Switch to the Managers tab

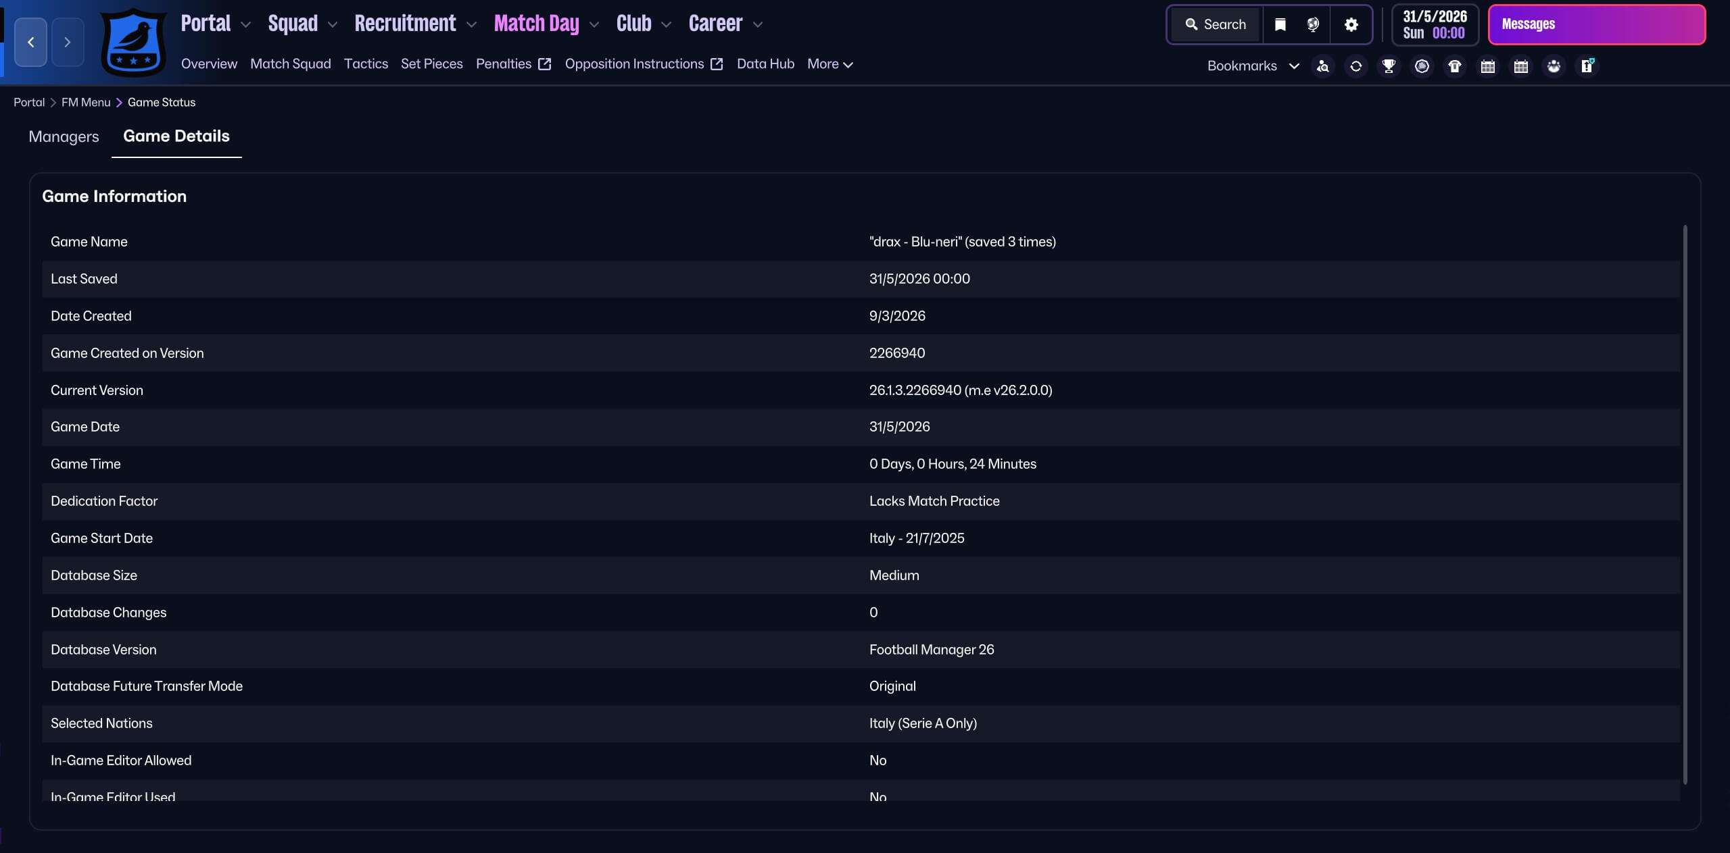(64, 136)
